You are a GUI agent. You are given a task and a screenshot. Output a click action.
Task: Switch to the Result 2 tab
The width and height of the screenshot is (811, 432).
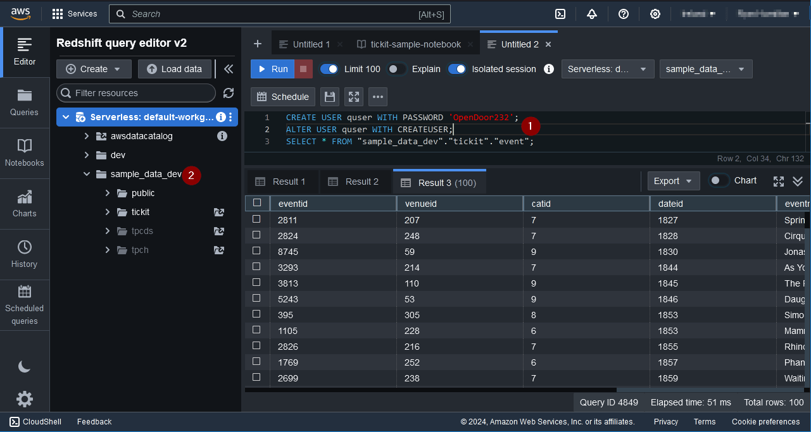coord(355,182)
